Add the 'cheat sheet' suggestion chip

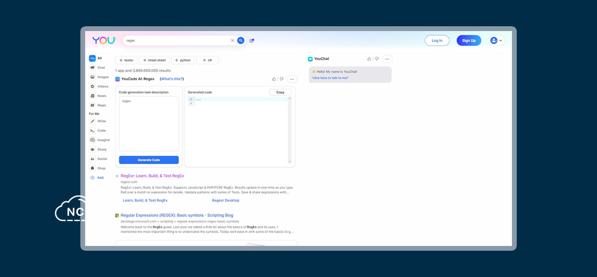click(154, 60)
